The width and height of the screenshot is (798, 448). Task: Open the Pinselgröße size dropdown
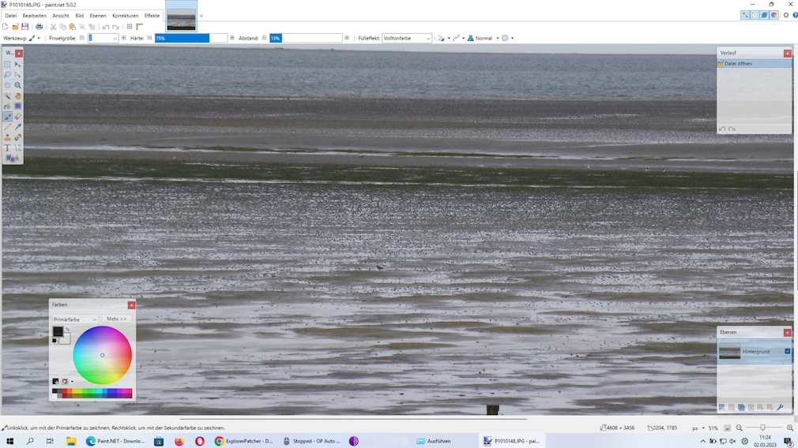pos(115,38)
